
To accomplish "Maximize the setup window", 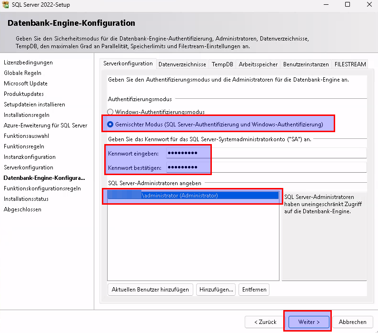I will 347,5.
